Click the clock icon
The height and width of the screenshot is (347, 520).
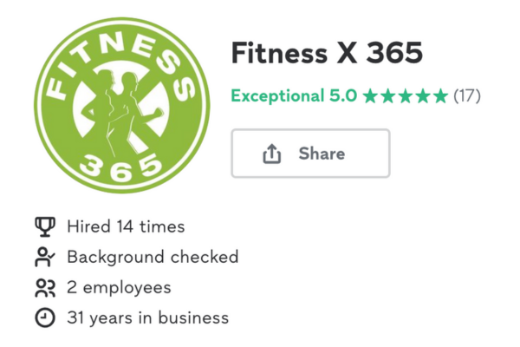tap(44, 318)
